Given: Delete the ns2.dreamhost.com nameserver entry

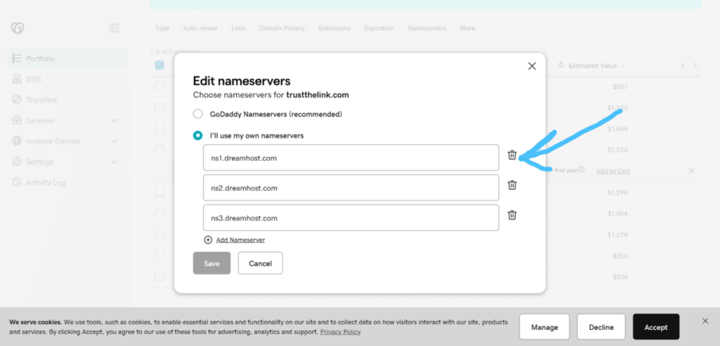Looking at the screenshot, I should coord(512,185).
